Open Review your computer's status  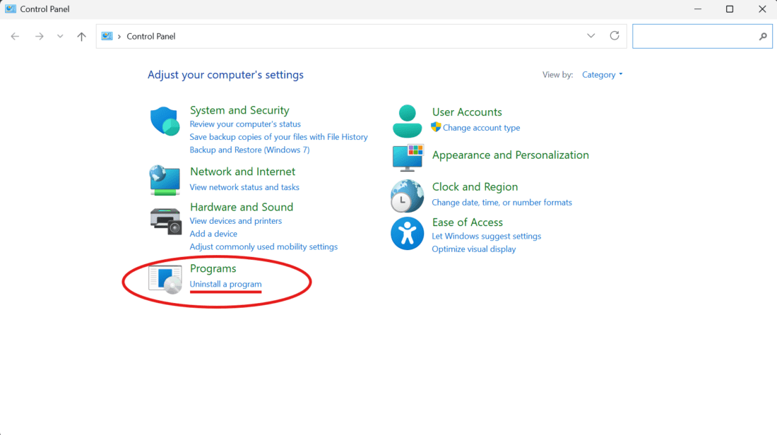245,124
